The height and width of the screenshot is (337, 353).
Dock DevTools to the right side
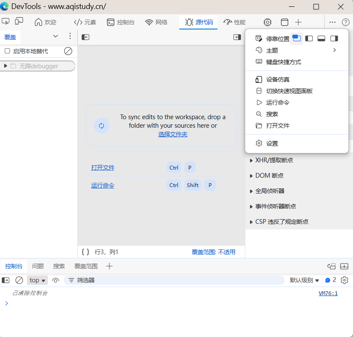[334, 38]
